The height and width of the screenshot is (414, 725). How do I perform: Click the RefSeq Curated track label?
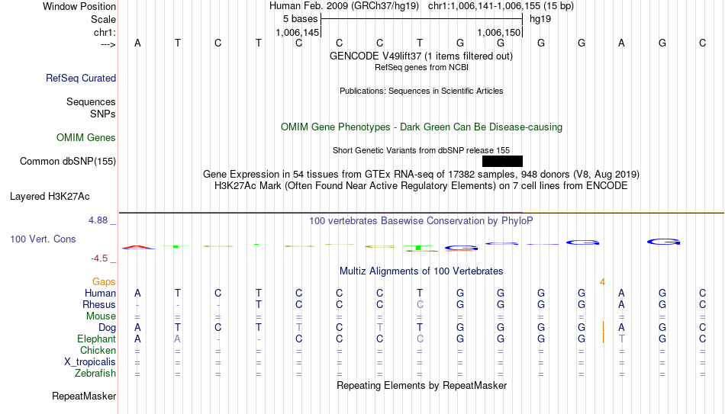80,78
